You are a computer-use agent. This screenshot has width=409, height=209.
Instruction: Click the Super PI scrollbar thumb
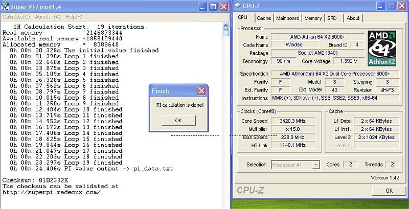[226, 33]
